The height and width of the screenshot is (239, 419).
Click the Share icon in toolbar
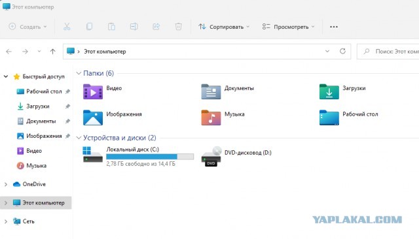point(156,27)
